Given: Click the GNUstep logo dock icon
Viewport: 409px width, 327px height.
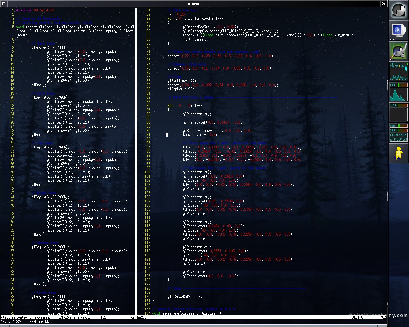Looking at the screenshot, I should [398, 10].
